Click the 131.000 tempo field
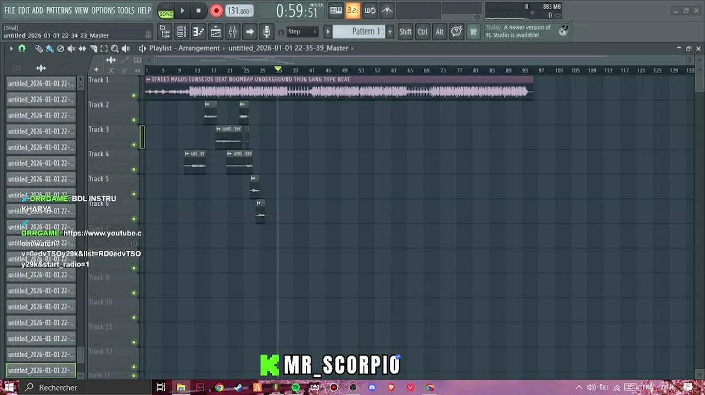This screenshot has height=395, width=705. tap(239, 10)
